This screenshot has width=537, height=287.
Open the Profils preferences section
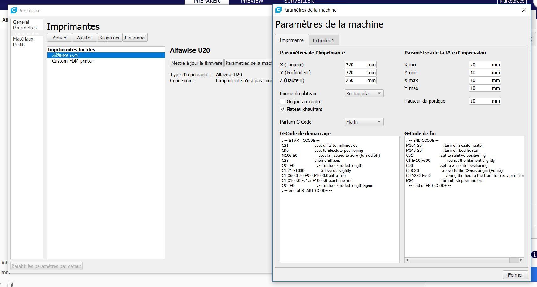[x=19, y=44]
